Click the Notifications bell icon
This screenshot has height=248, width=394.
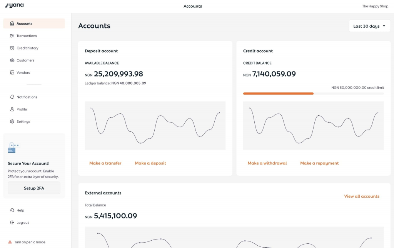12,97
